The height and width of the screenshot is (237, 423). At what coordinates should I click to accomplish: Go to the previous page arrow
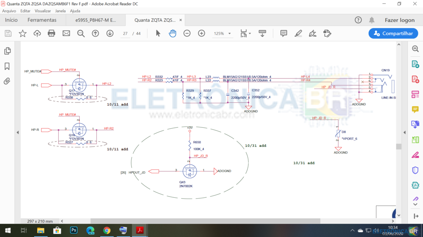coord(96,33)
